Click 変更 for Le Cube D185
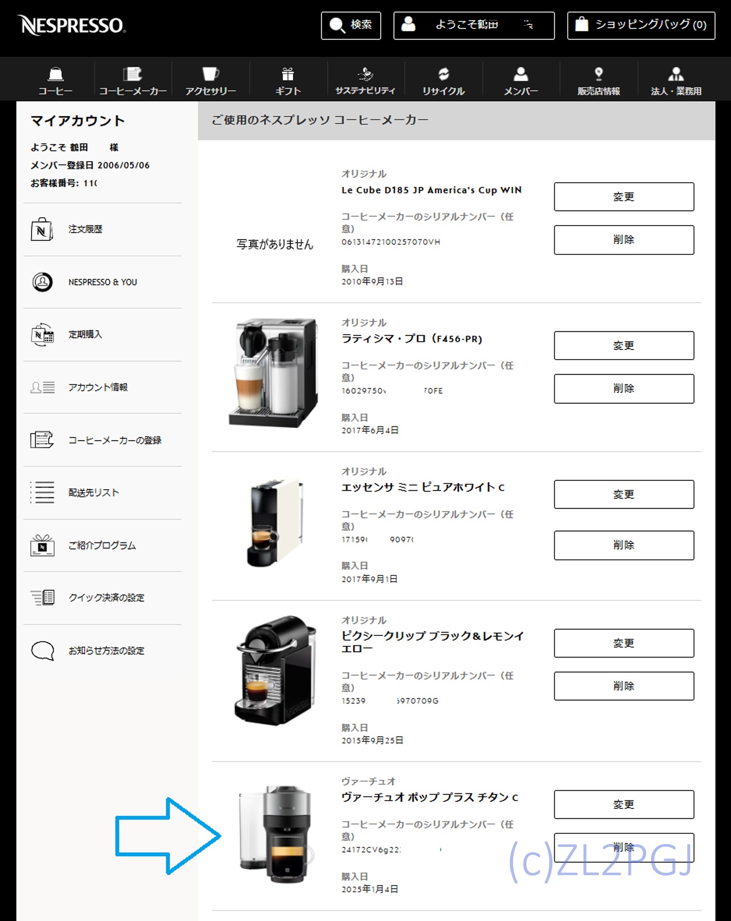 point(624,197)
